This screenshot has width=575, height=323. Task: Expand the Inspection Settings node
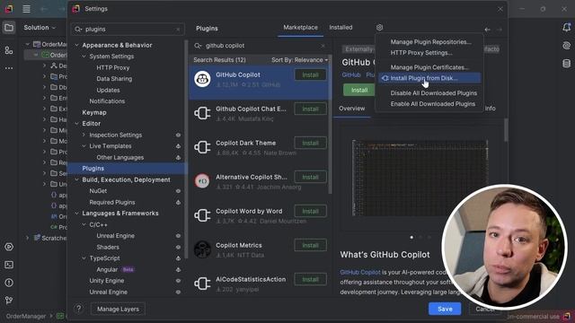[84, 135]
